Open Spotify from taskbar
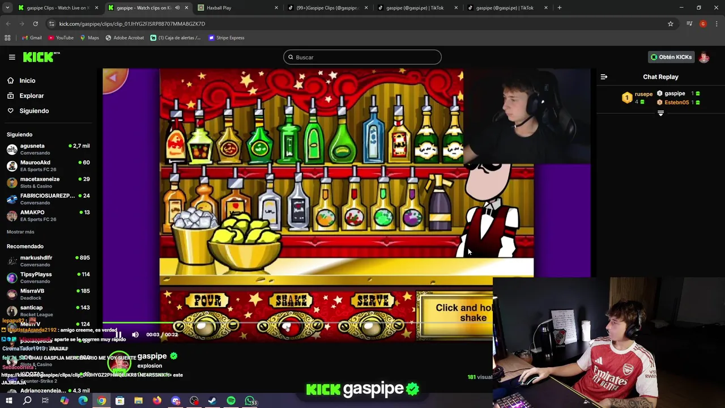 pyautogui.click(x=231, y=401)
